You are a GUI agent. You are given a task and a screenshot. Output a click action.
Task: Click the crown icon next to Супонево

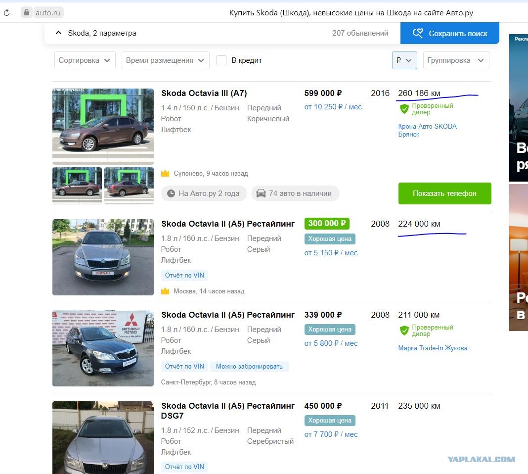(x=165, y=174)
